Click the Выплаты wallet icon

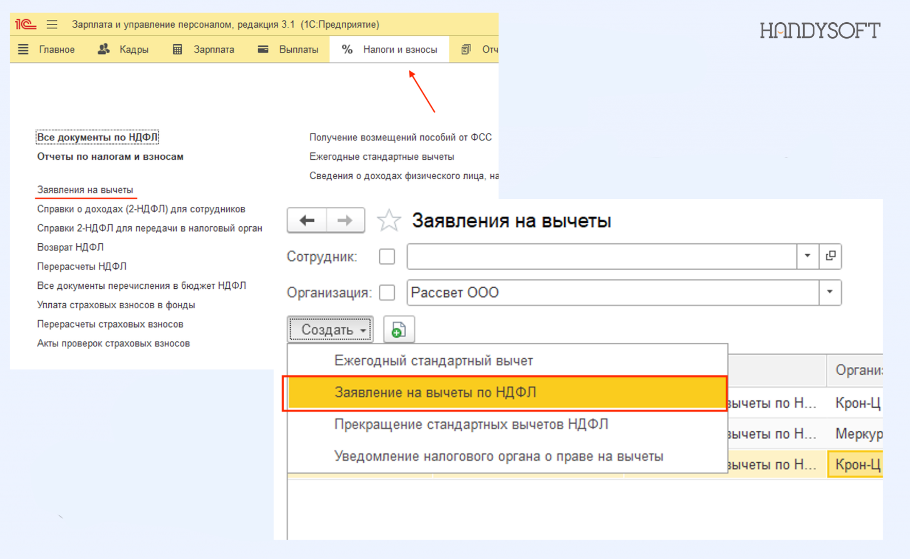click(263, 49)
